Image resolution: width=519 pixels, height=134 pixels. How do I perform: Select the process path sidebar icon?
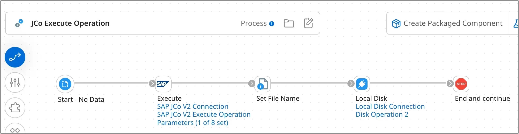click(x=15, y=57)
